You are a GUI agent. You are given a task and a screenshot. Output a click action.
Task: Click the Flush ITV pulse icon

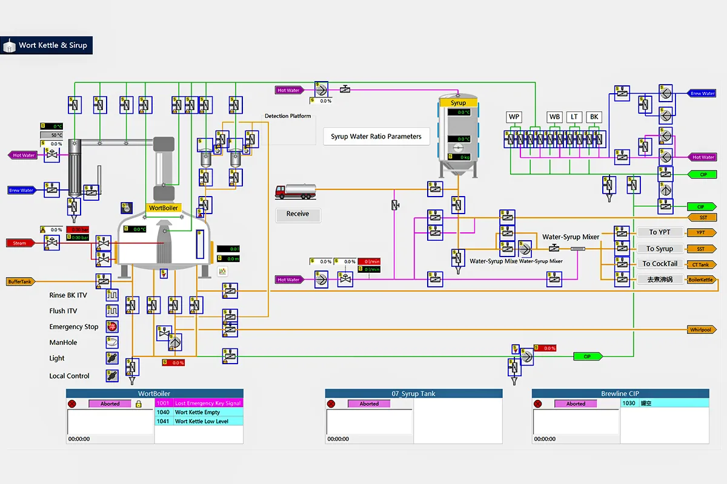[112, 311]
